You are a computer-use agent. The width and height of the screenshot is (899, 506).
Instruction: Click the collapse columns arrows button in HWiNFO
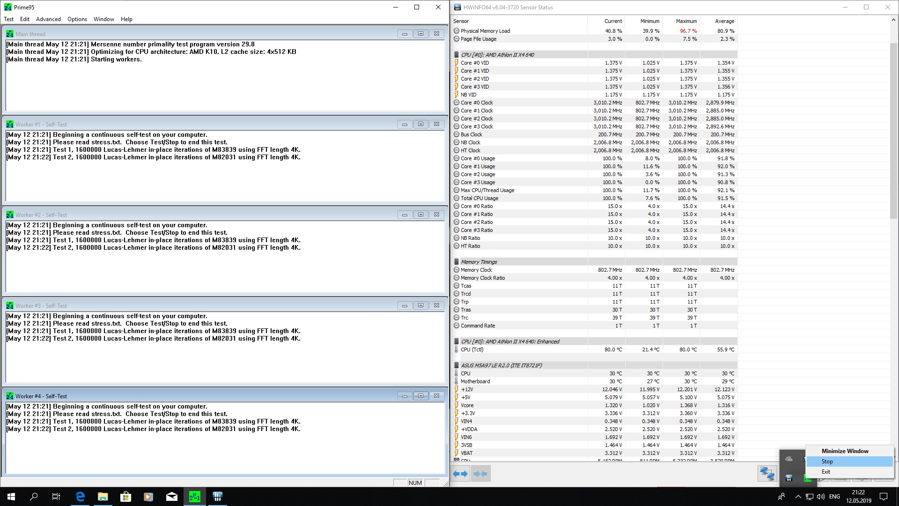[480, 474]
